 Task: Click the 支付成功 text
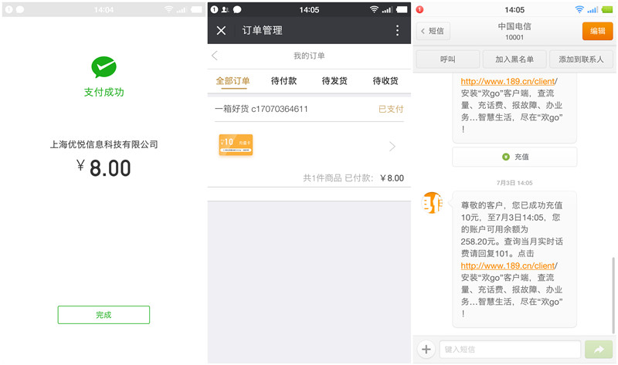point(104,92)
